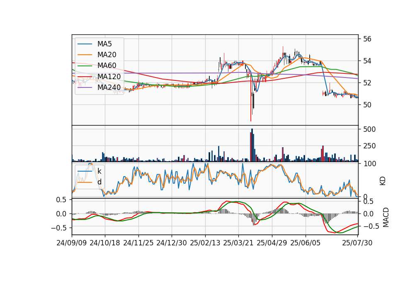The image size is (398, 286).
Task: Click the k label in KD legend
Action: 99,171
